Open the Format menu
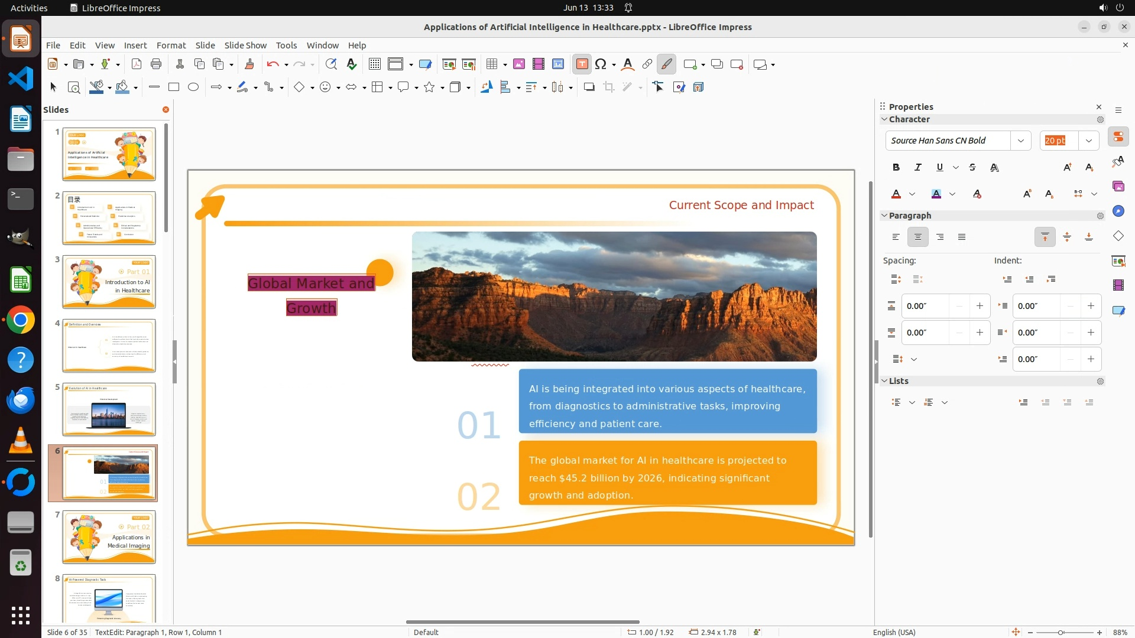1135x638 pixels. [x=171, y=45]
